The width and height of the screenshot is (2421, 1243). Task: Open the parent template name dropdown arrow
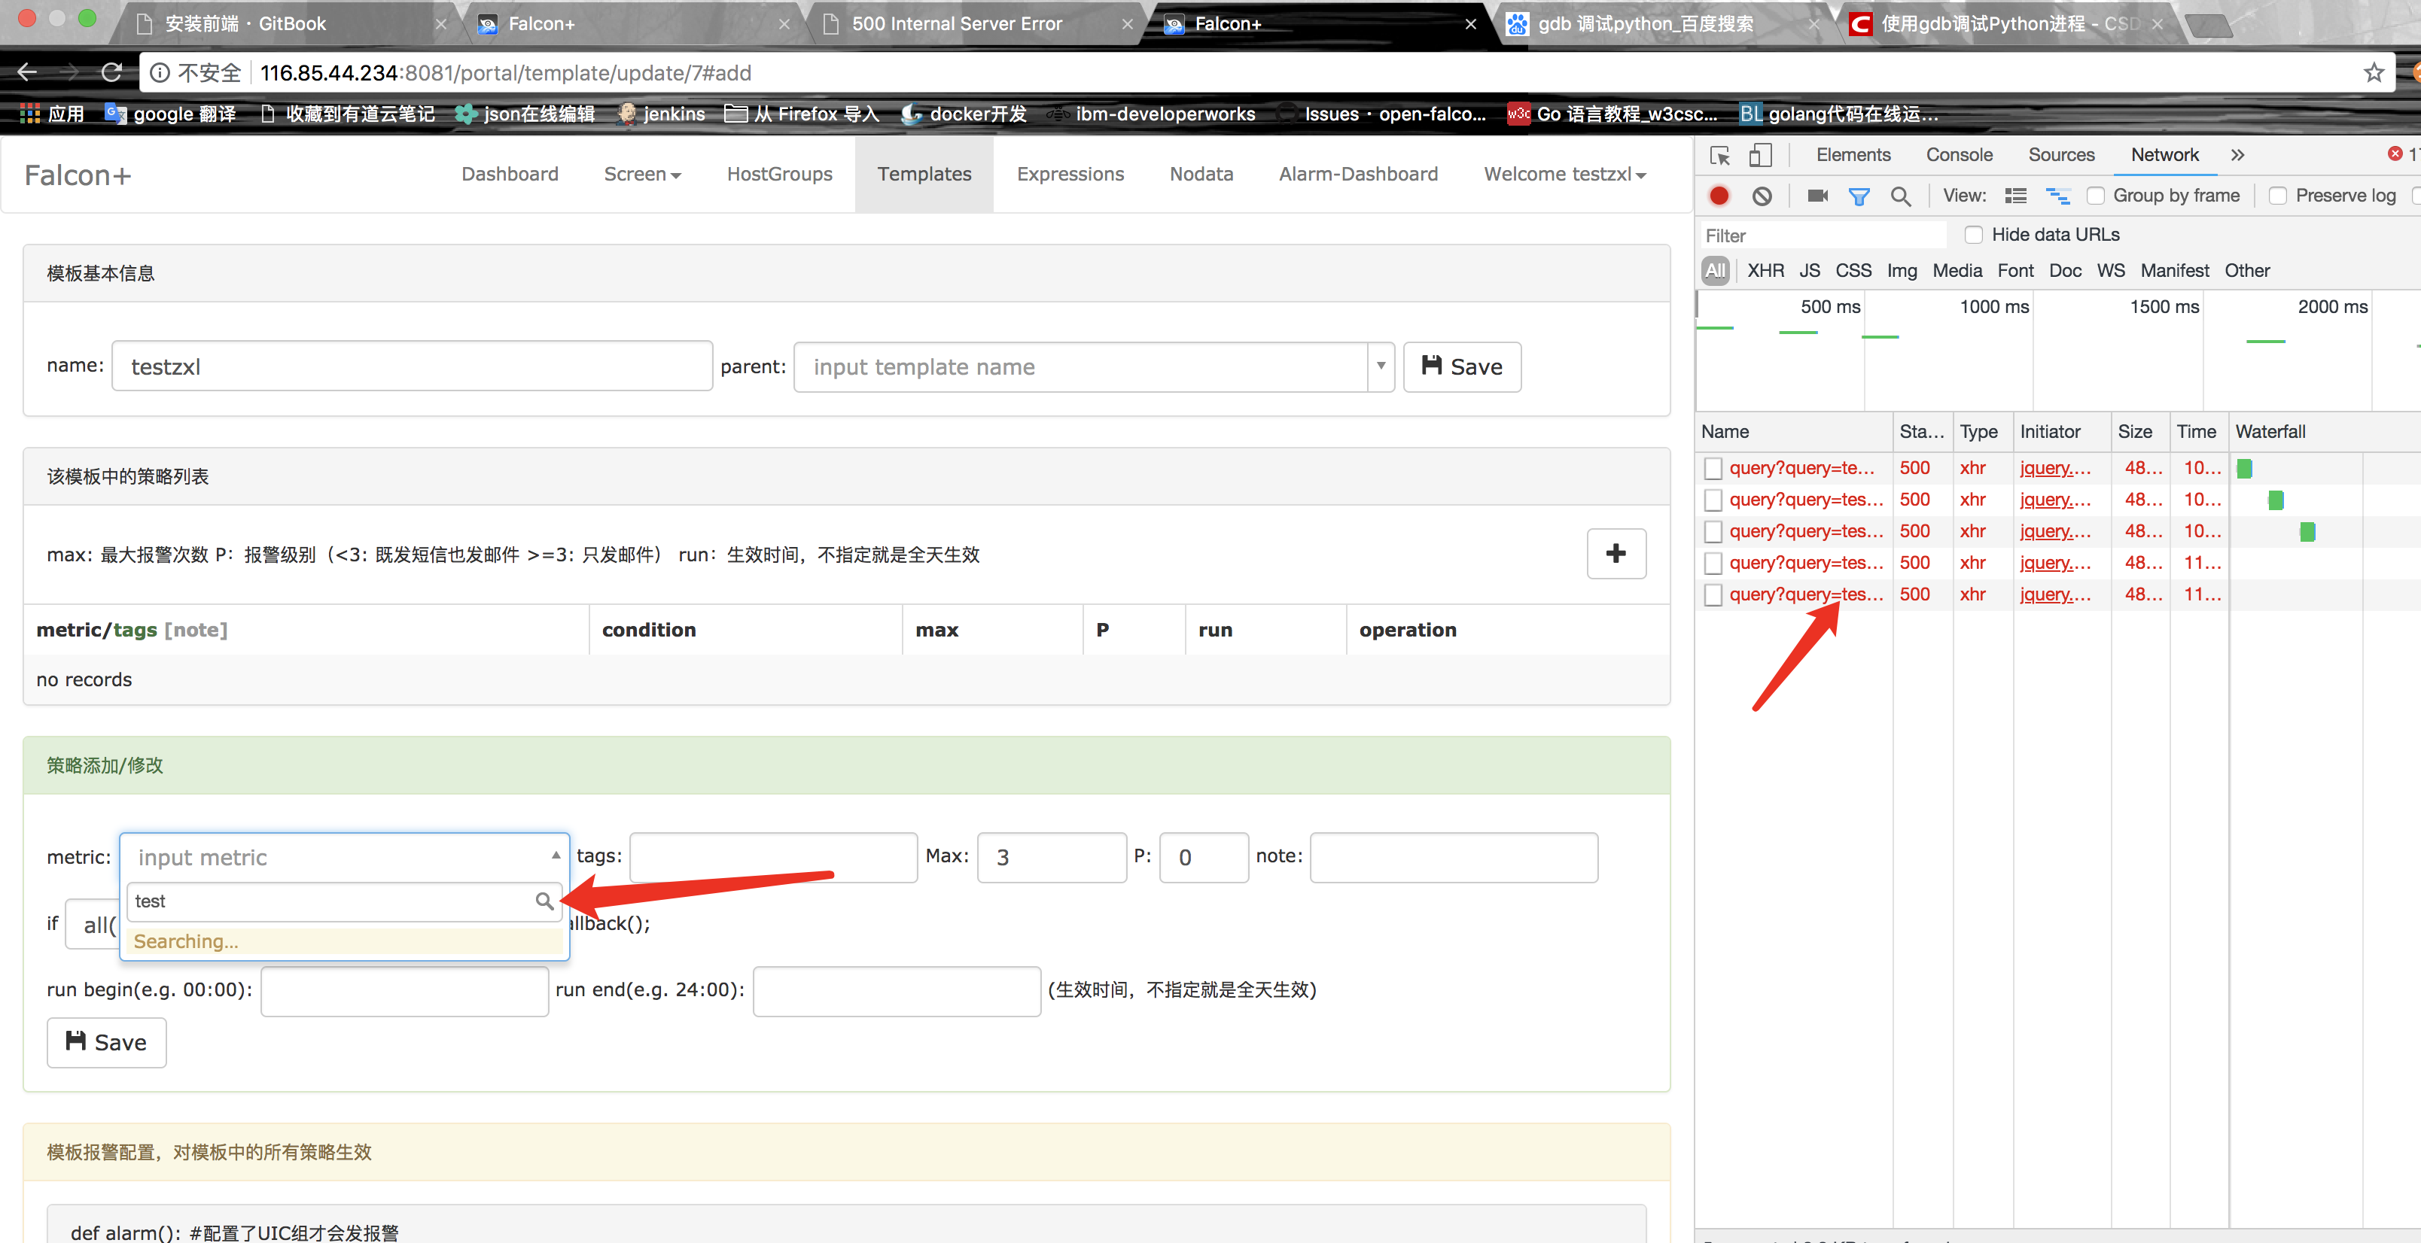tap(1381, 366)
